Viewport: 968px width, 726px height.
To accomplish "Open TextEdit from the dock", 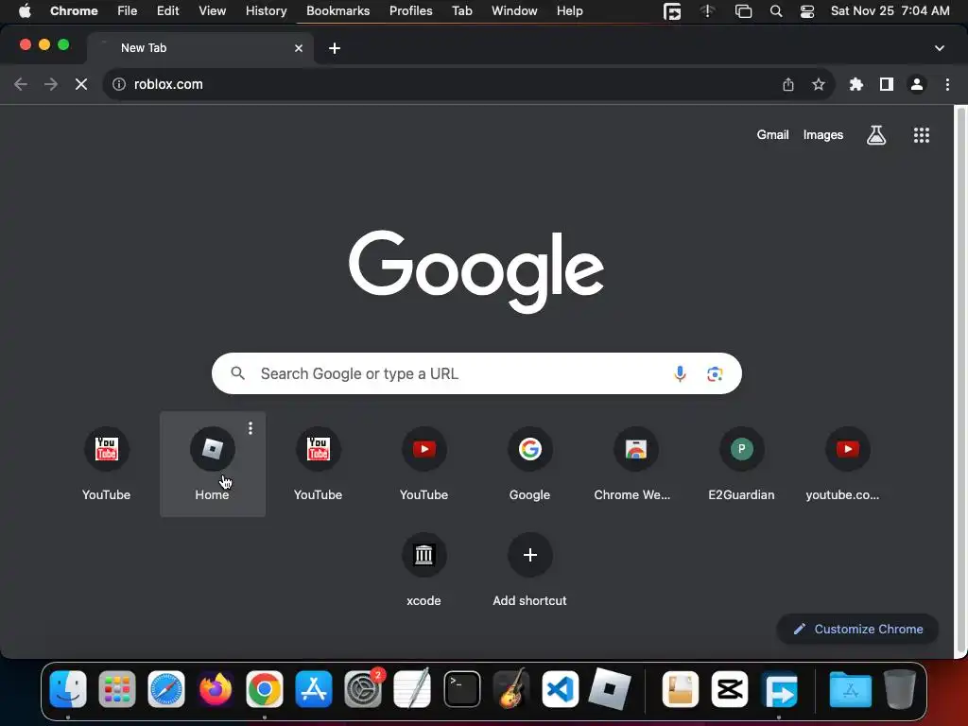I will click(x=412, y=688).
